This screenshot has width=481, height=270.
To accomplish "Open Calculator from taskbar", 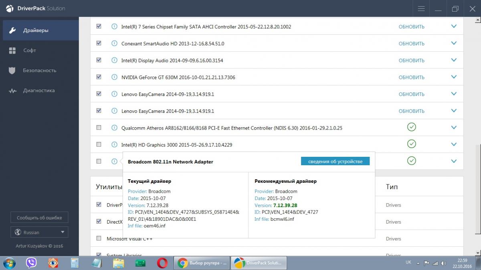I will pos(75,263).
